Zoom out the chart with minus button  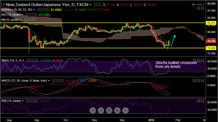point(101,110)
